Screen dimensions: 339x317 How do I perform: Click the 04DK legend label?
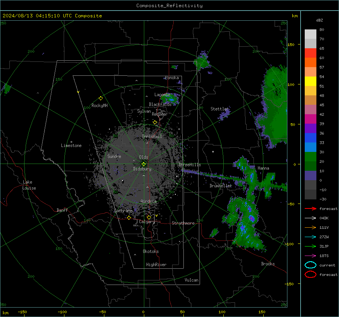[x=324, y=218]
